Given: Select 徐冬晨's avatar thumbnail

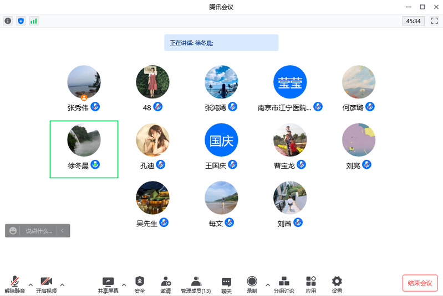Looking at the screenshot, I should click(x=84, y=140).
